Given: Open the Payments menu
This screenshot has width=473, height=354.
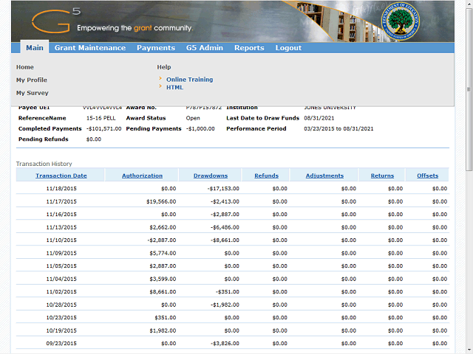Looking at the screenshot, I should pyautogui.click(x=156, y=48).
